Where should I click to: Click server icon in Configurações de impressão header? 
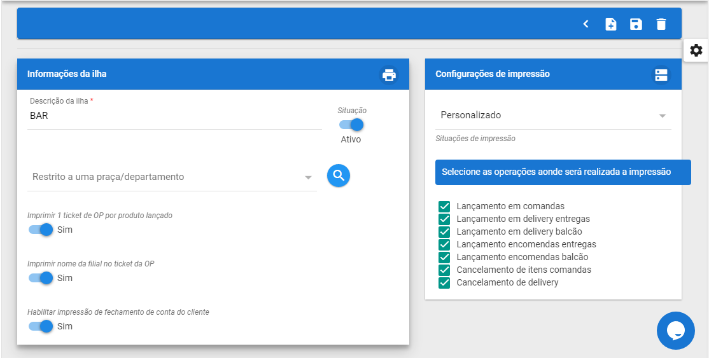coord(661,74)
